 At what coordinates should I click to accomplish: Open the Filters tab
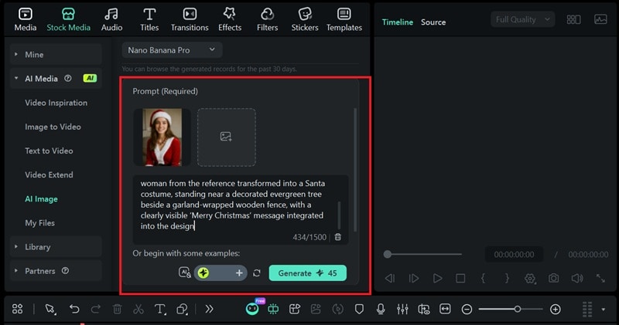pyautogui.click(x=267, y=20)
